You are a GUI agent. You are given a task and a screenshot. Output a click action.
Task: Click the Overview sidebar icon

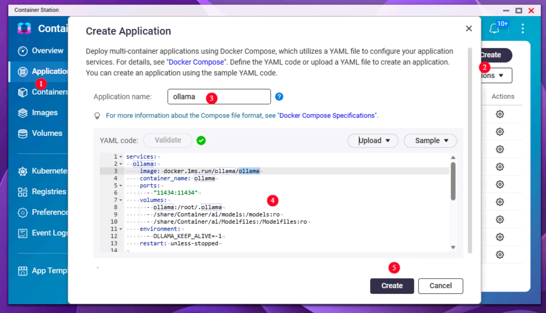(x=23, y=51)
